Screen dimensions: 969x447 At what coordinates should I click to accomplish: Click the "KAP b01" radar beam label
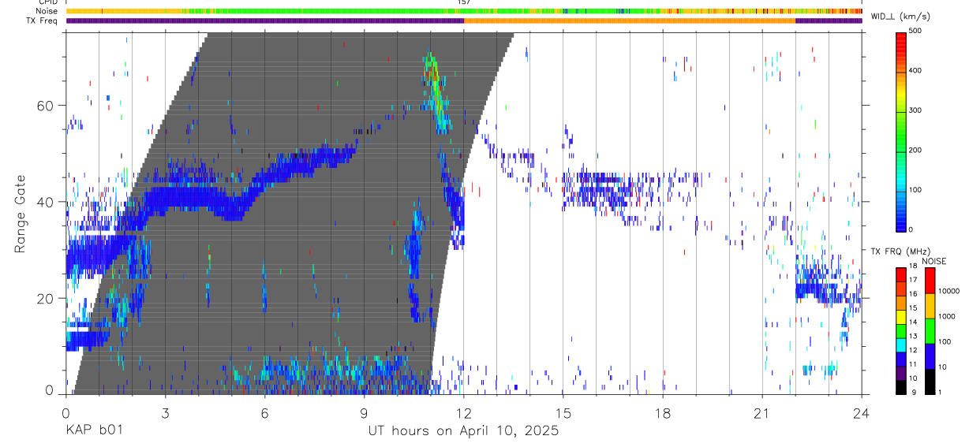[94, 431]
